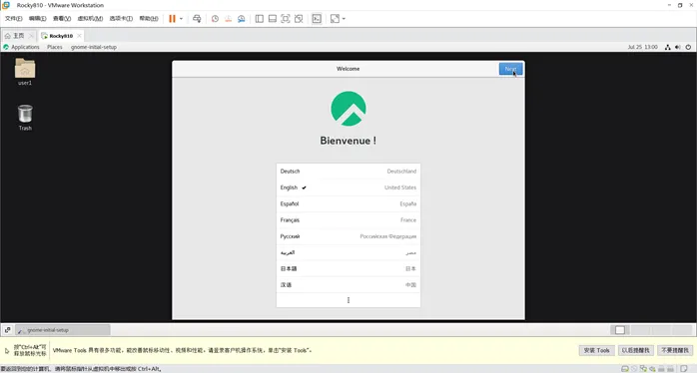Image resolution: width=697 pixels, height=373 pixels.
Task: Select English language row
Action: point(348,187)
